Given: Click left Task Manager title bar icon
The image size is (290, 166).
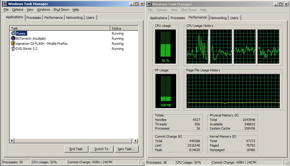Looking at the screenshot, I should pos(5,4).
